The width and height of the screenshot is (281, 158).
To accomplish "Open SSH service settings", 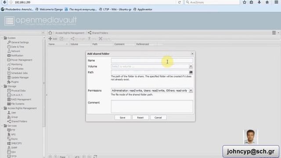I will tap(11, 152).
